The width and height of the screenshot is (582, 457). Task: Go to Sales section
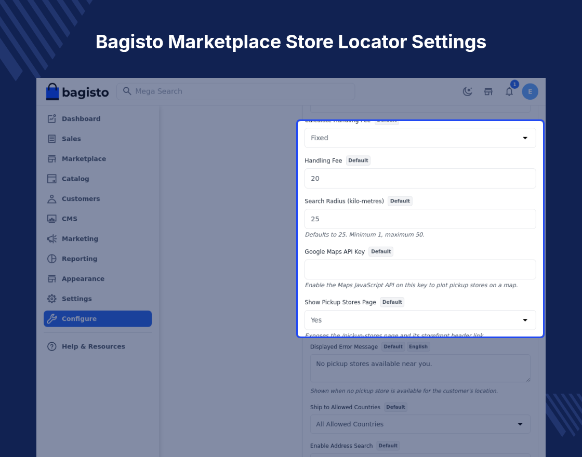click(71, 139)
